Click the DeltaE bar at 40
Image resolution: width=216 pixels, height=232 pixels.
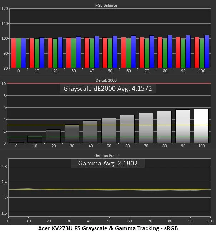click(x=90, y=132)
